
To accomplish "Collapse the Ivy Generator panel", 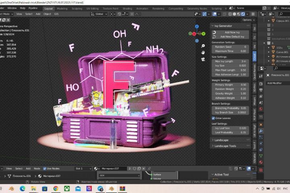I will (x=213, y=26).
